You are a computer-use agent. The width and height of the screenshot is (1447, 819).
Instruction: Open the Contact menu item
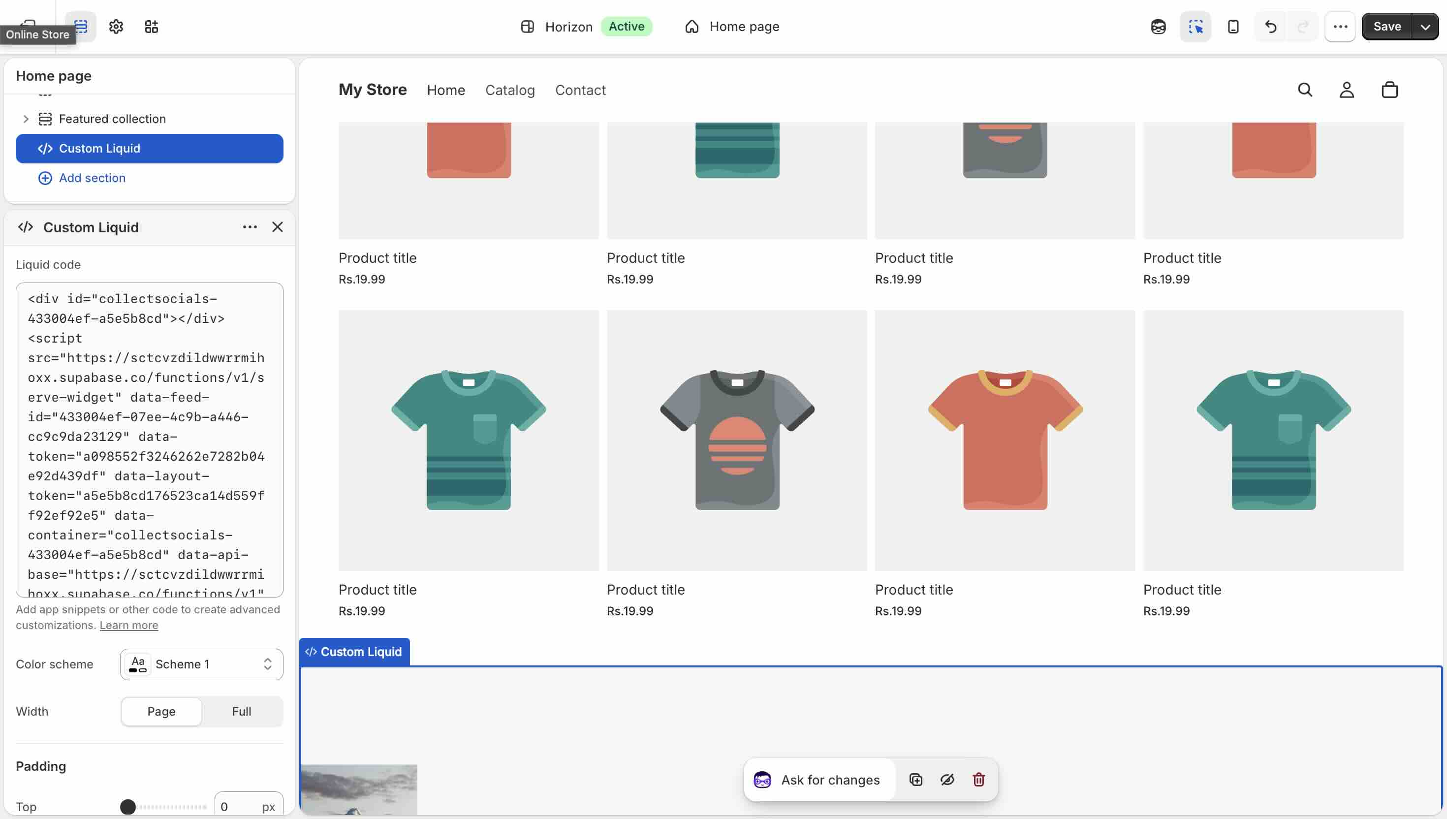pyautogui.click(x=580, y=90)
